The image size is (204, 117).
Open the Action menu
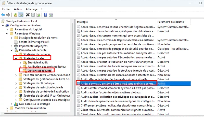[x=18, y=9]
